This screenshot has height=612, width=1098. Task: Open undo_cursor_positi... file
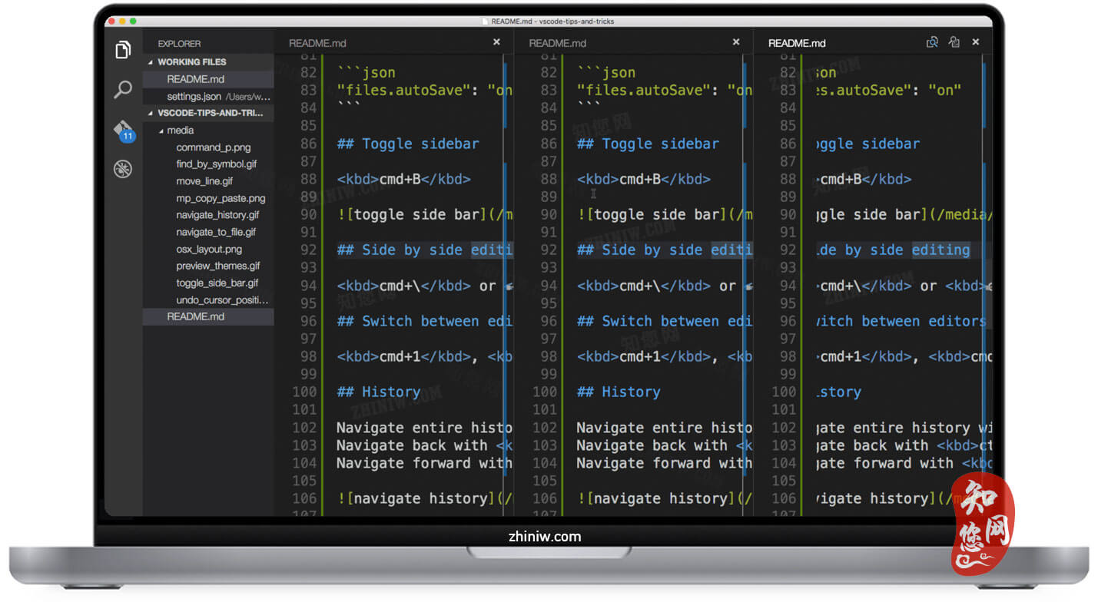222,299
